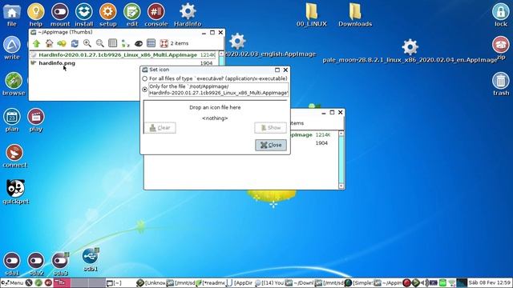Open the connect desktop icon
Screen dimensions: 513x288
[x=14, y=156]
